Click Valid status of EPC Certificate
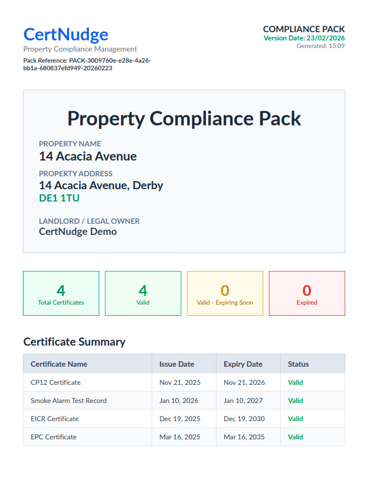 [x=296, y=437]
